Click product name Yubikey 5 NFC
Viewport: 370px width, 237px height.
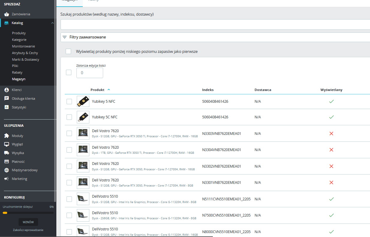(x=103, y=102)
